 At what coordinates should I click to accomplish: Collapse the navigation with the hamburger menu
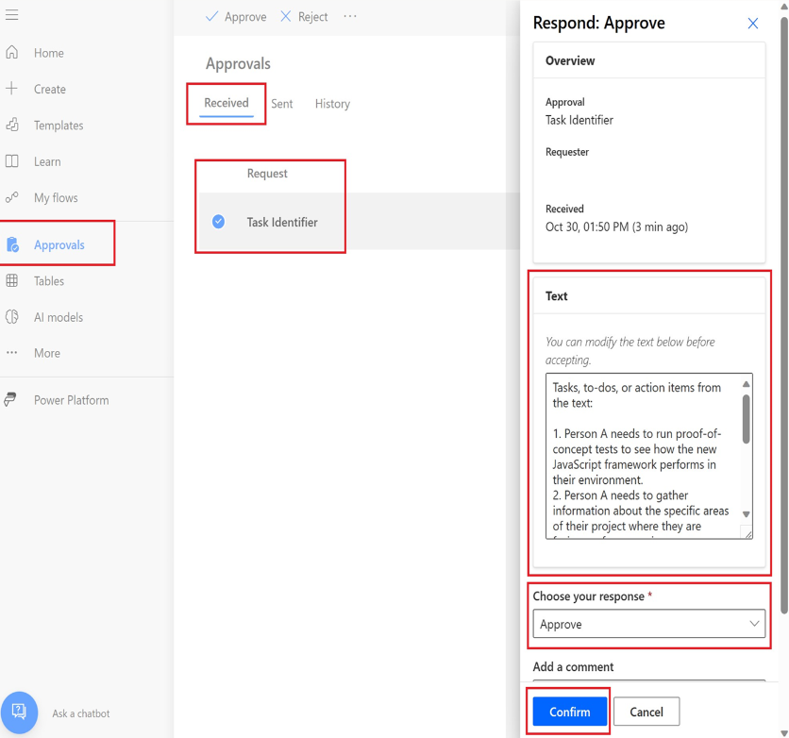coord(13,15)
